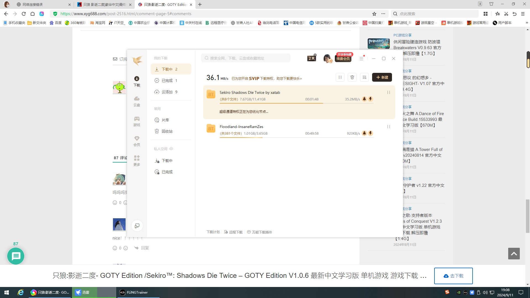This screenshot has height=298, width=530.
Task: Click the 更多 more apps sidebar icon
Action: (x=137, y=160)
